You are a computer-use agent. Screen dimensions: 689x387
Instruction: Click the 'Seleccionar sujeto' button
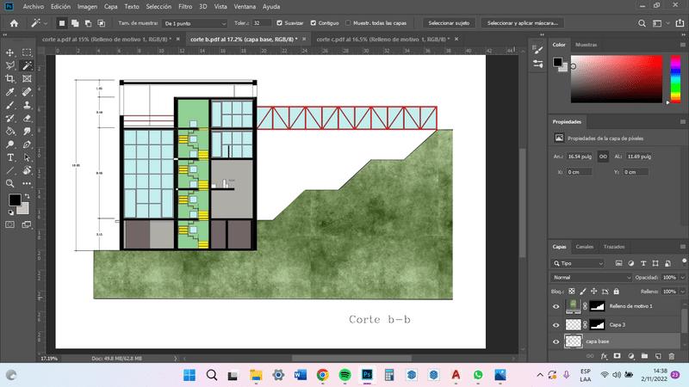[x=451, y=23]
